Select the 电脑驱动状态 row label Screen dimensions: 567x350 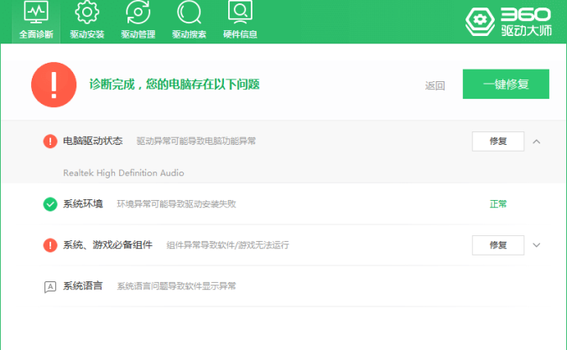coord(93,141)
